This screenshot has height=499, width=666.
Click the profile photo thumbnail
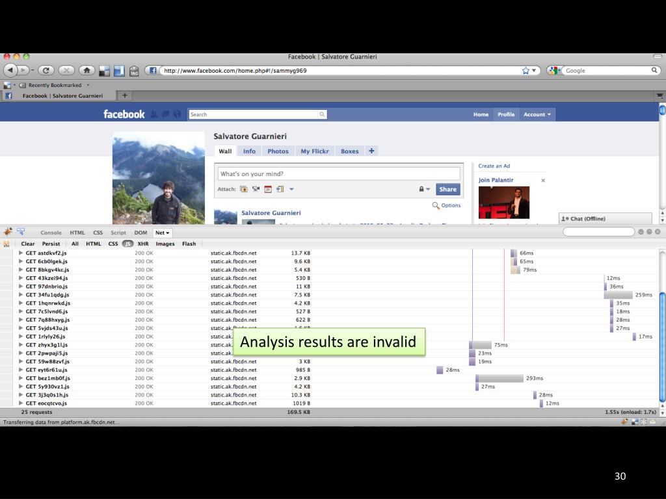[x=159, y=178]
